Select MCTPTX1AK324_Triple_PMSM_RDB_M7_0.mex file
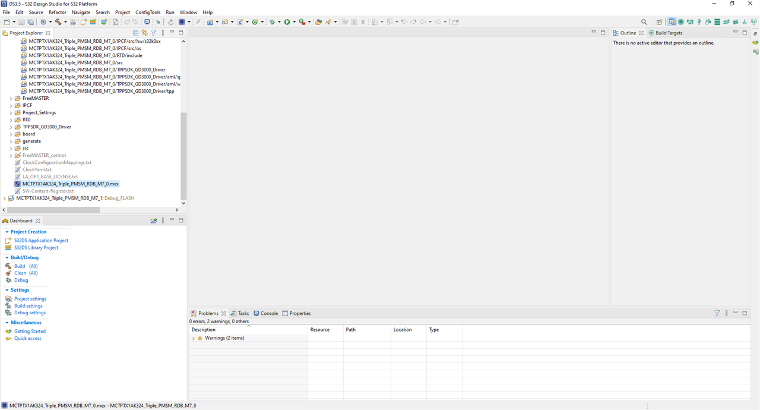Screen dimensions: 760x410 click(70, 184)
